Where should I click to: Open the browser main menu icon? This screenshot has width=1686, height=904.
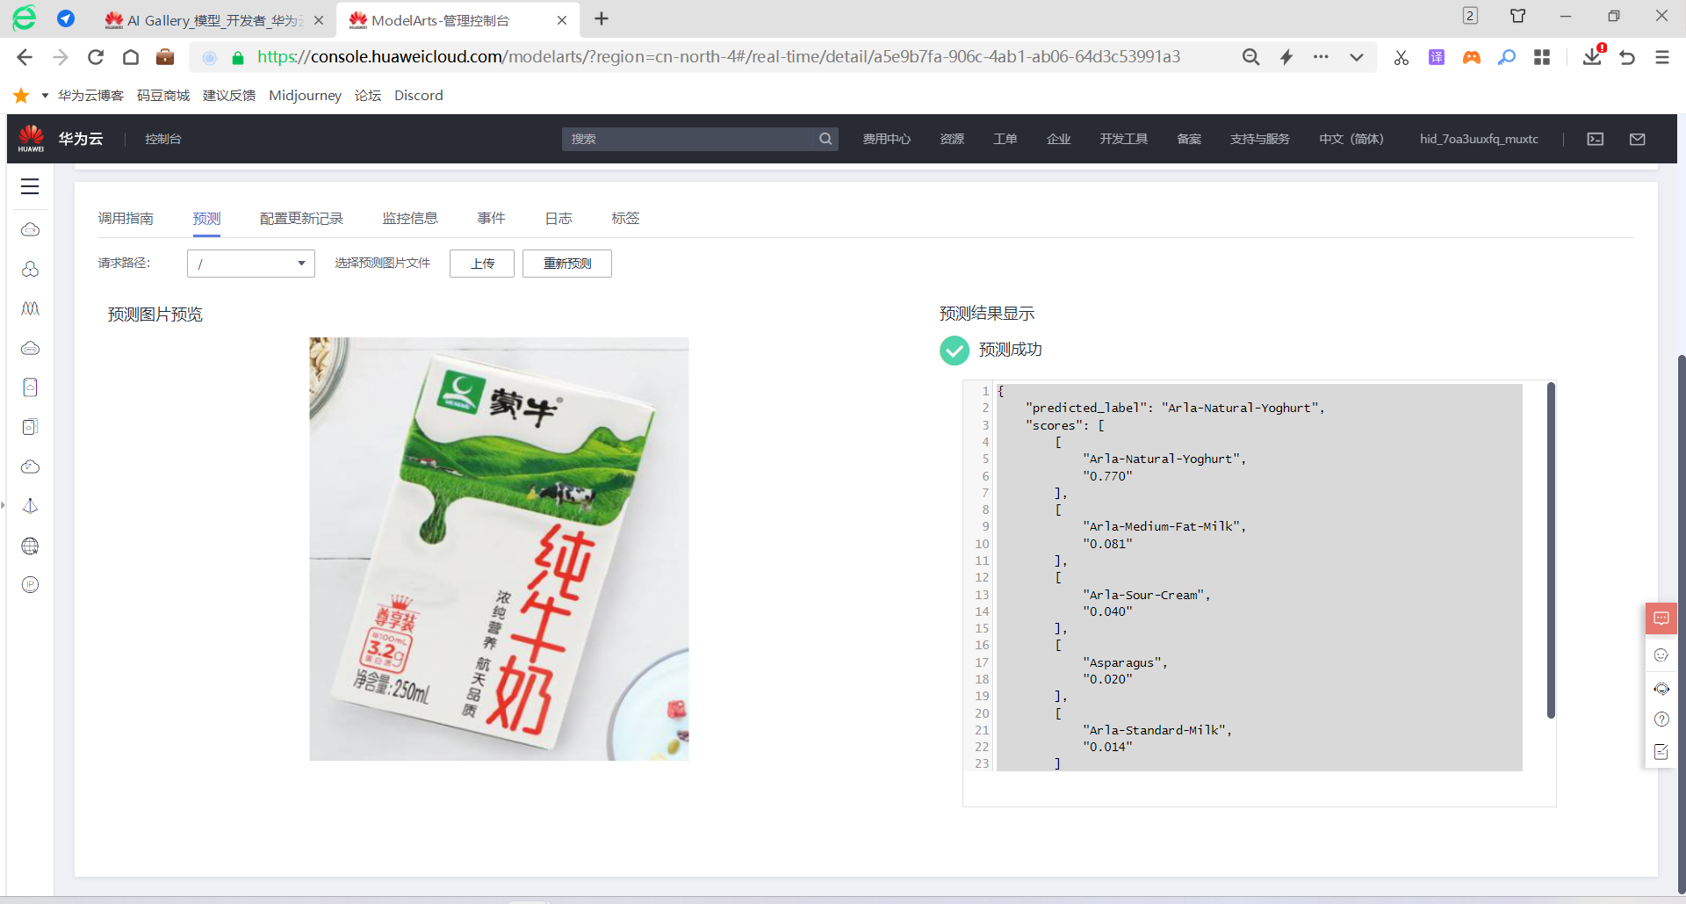(1662, 57)
